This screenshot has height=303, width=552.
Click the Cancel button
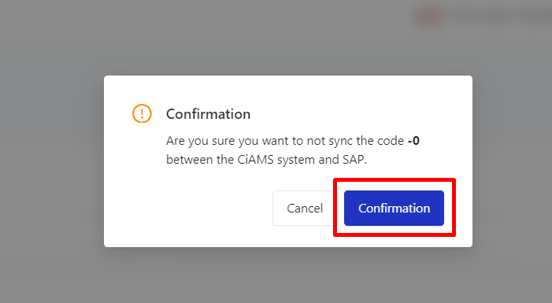pos(305,208)
